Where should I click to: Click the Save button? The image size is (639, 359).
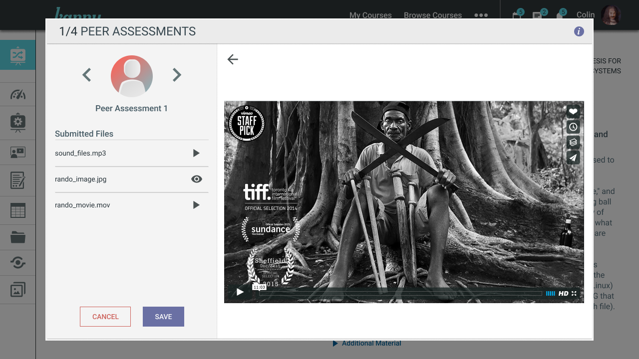(163, 317)
